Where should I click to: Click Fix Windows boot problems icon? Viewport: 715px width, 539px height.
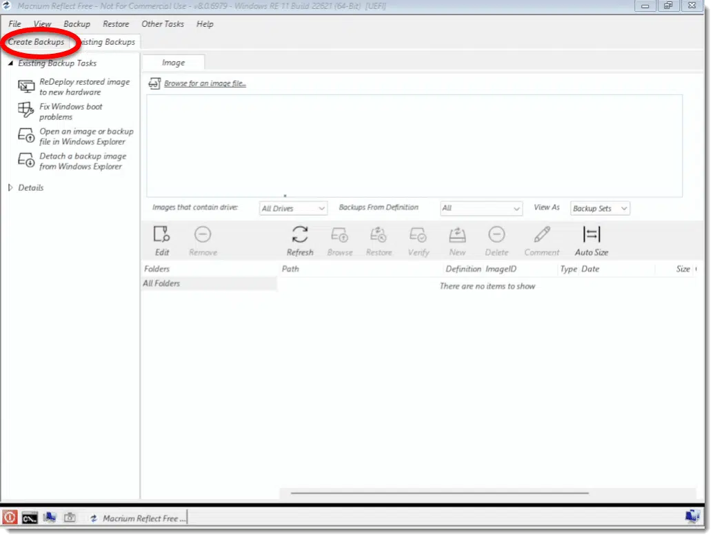(x=26, y=110)
